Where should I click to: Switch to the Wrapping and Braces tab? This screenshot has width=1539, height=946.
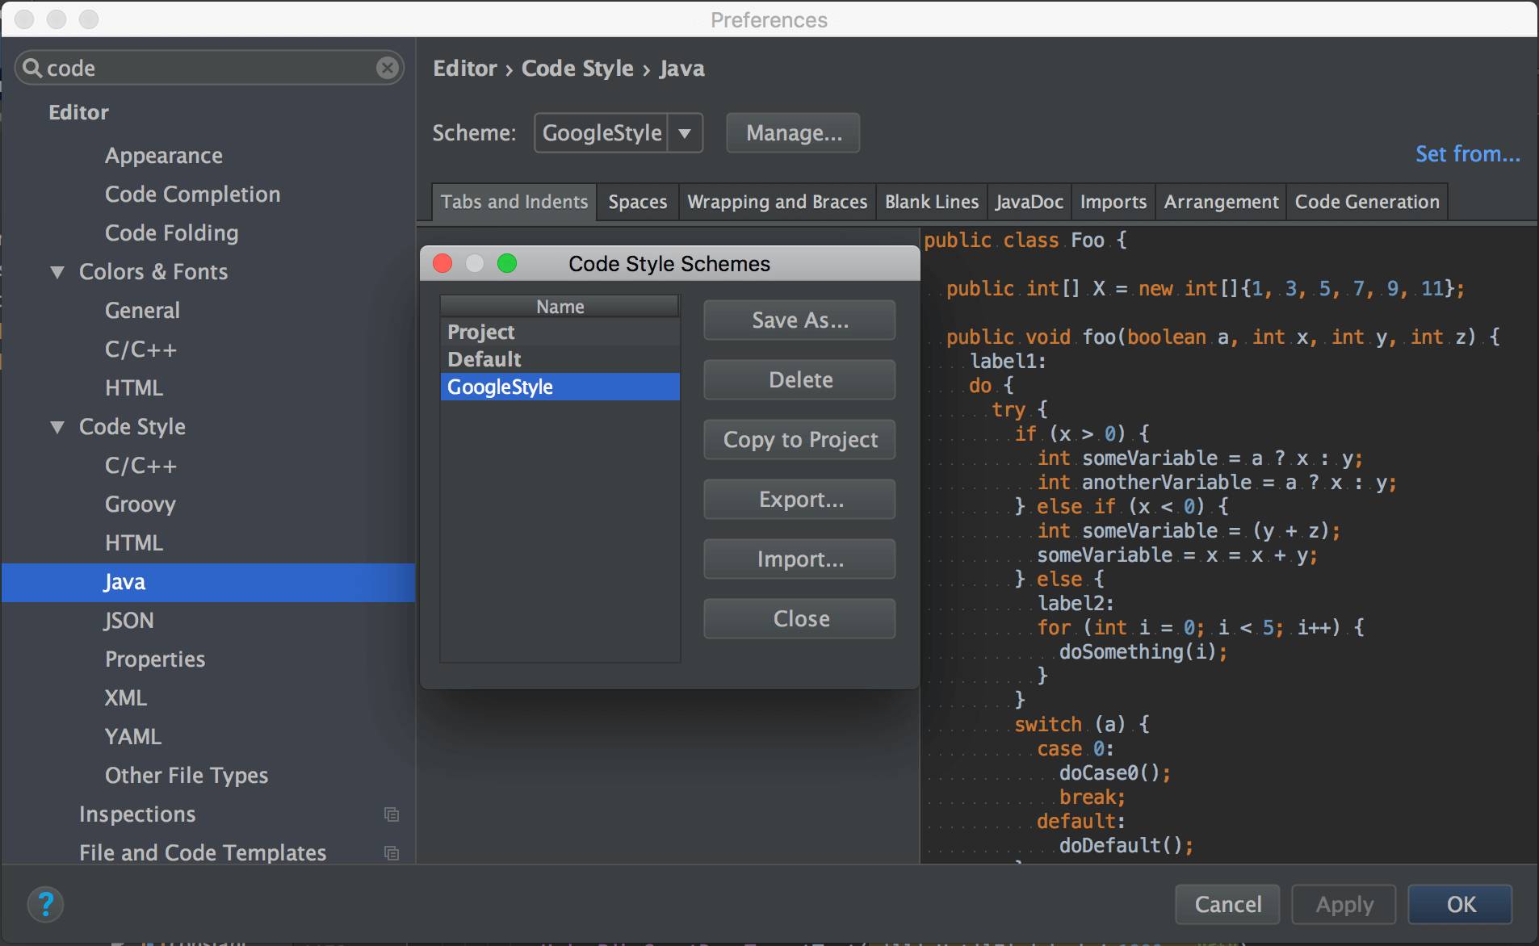click(x=777, y=202)
